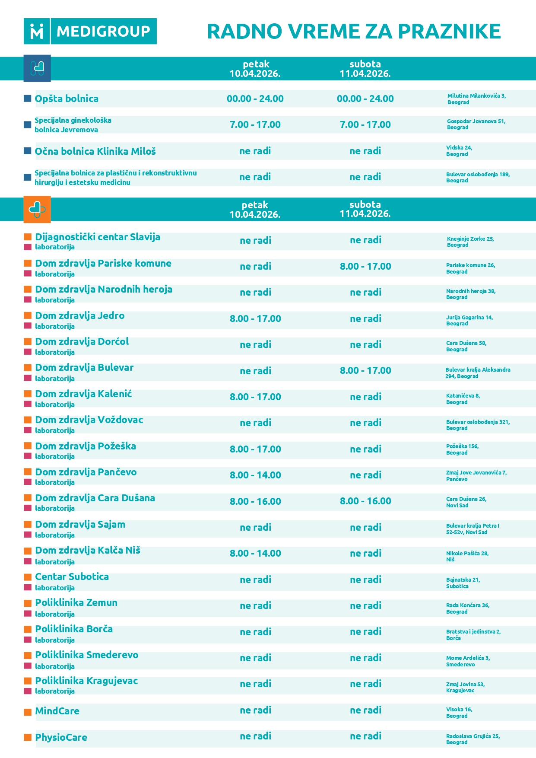
Task: Click laboratorija label under Dom zdravlja Pančevo
Action: click(55, 482)
